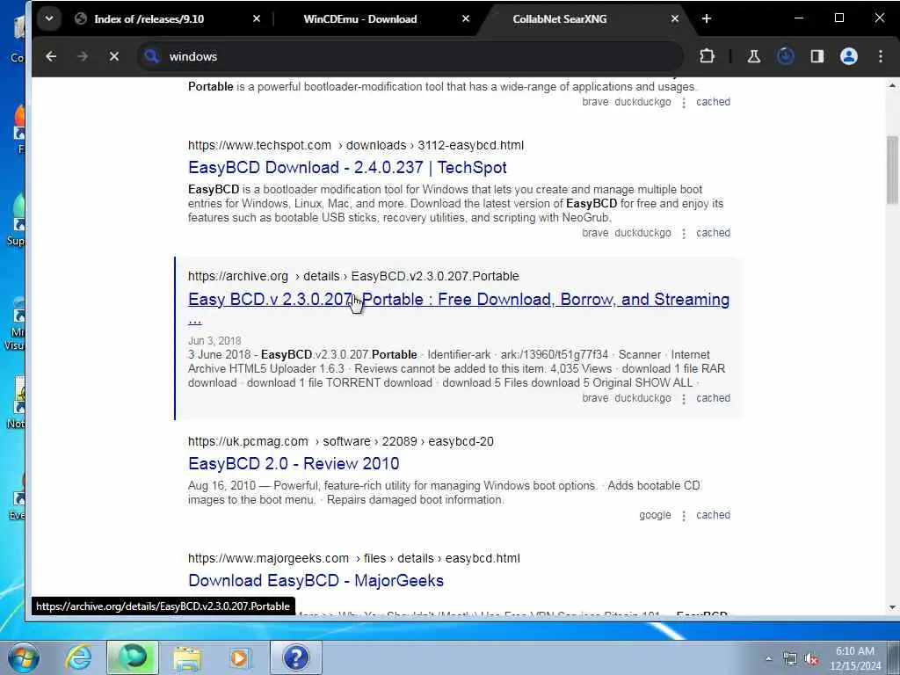Close the Index of /releases/9.10 tab

tap(257, 19)
